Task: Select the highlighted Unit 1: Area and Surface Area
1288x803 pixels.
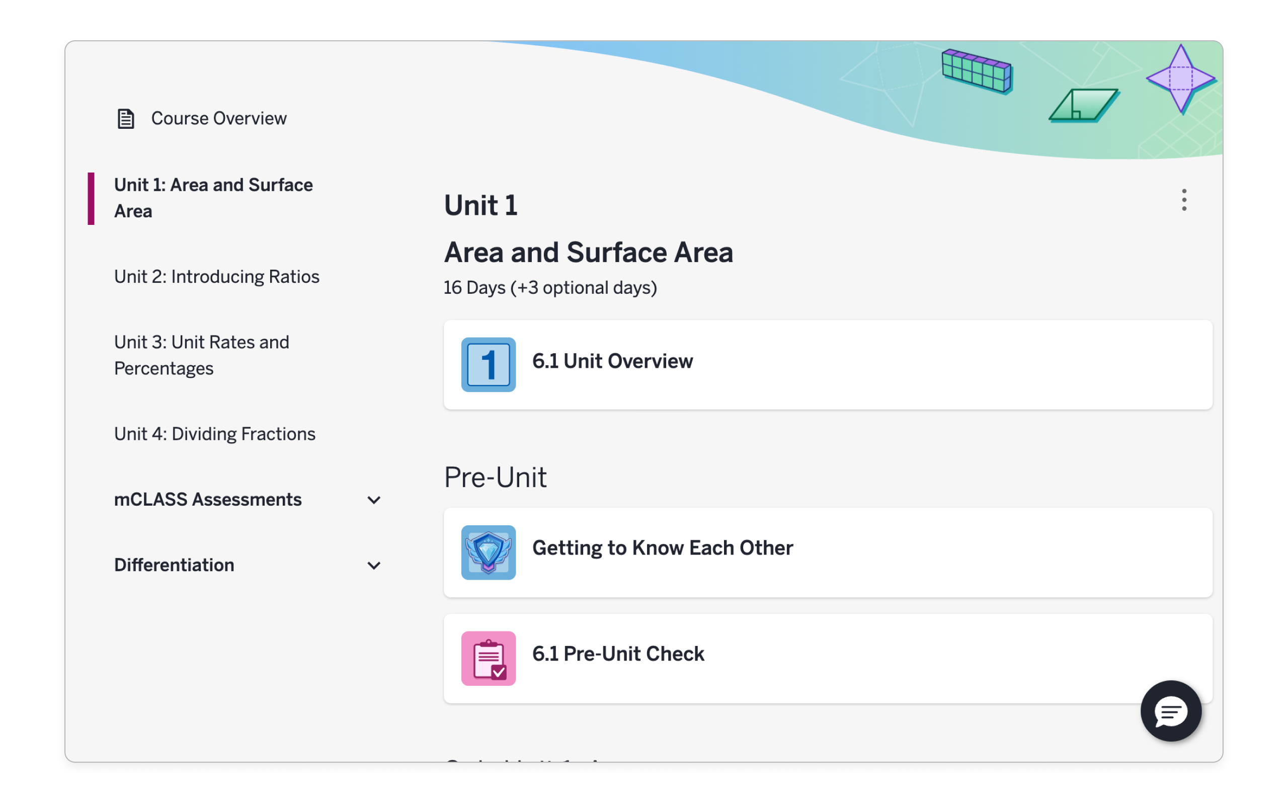Action: [x=213, y=198]
